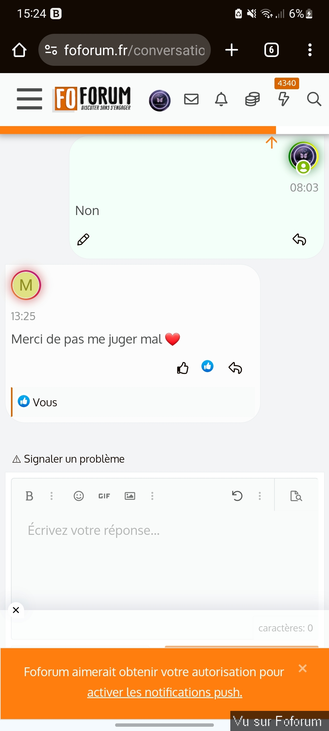The width and height of the screenshot is (329, 731).
Task: Tap the lightning bolt activity icon
Action: point(284,99)
